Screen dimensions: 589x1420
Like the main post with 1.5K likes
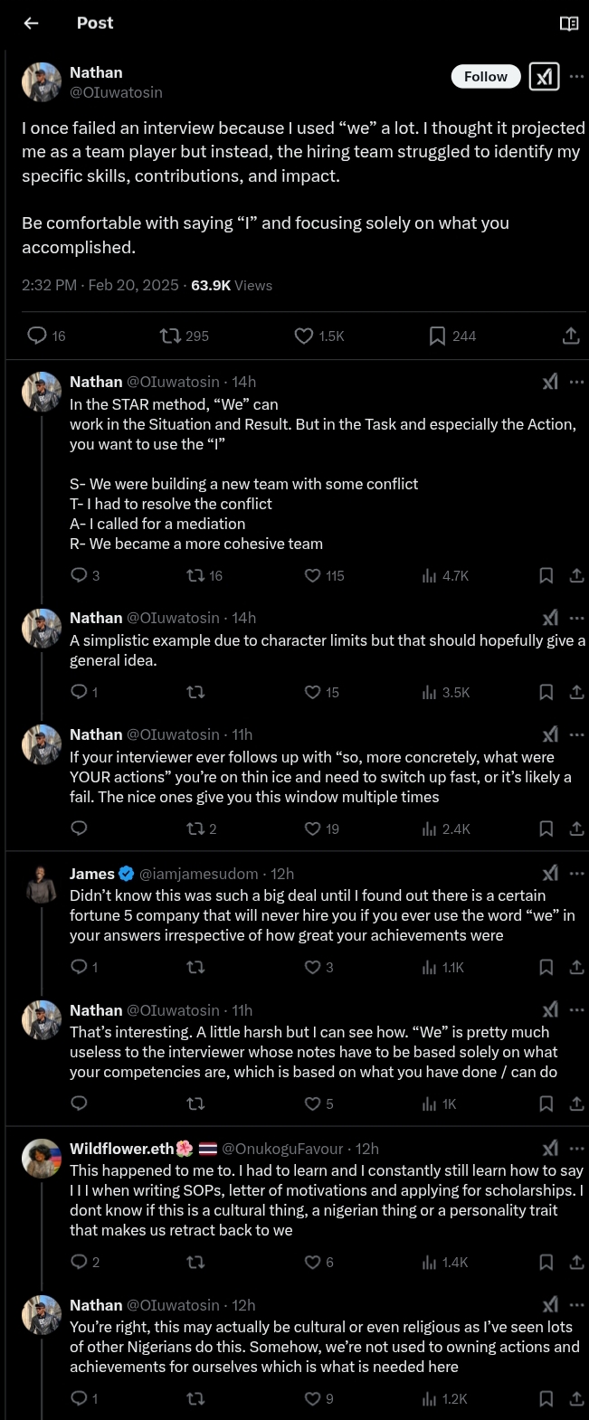(x=304, y=336)
